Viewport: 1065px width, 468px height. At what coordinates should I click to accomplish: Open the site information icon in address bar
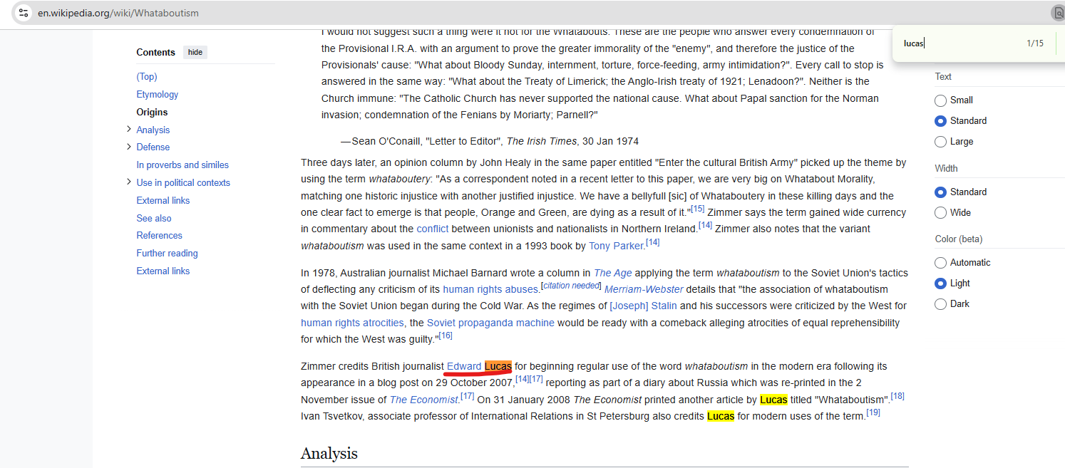click(x=24, y=13)
